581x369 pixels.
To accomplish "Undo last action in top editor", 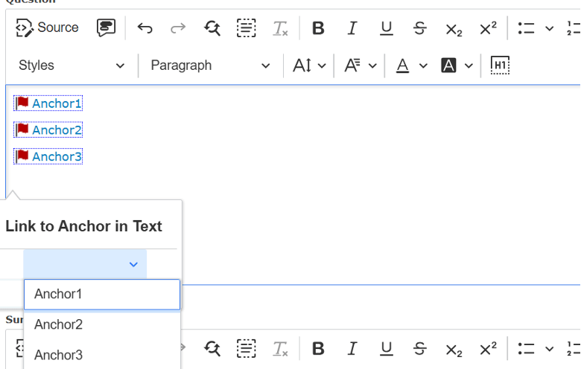I will (x=145, y=28).
